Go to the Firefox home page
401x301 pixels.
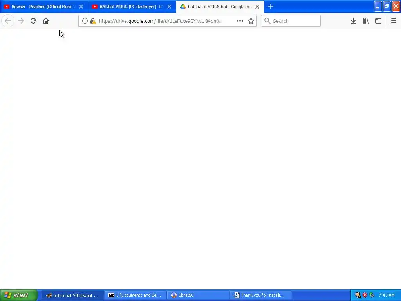coord(46,21)
